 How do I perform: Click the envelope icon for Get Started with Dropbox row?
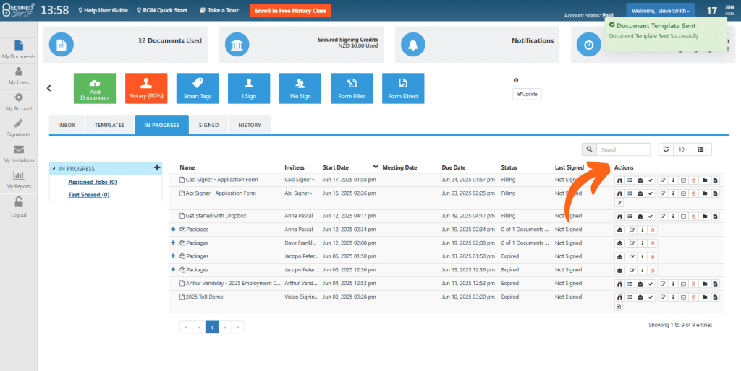pos(683,217)
